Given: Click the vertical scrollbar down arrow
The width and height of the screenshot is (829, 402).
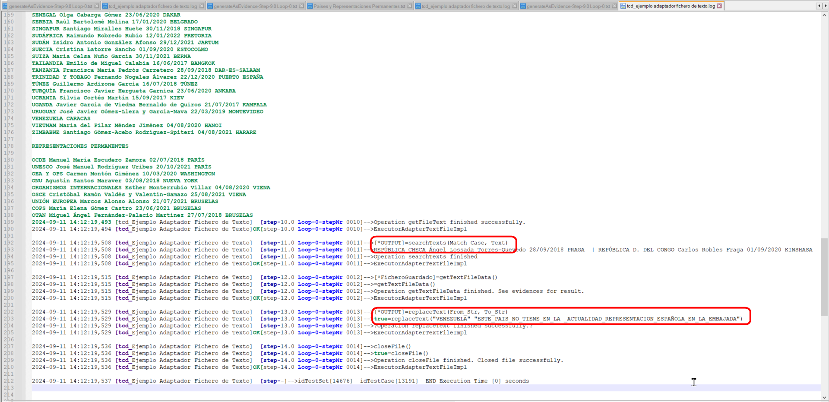Looking at the screenshot, I should click(x=824, y=398).
